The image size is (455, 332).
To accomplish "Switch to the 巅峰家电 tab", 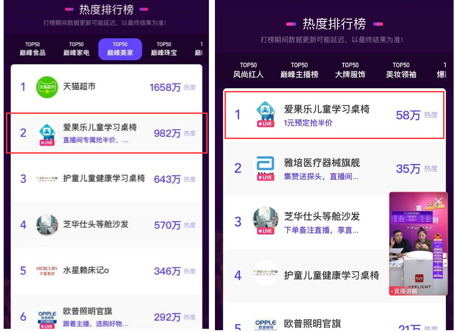I will (76, 49).
